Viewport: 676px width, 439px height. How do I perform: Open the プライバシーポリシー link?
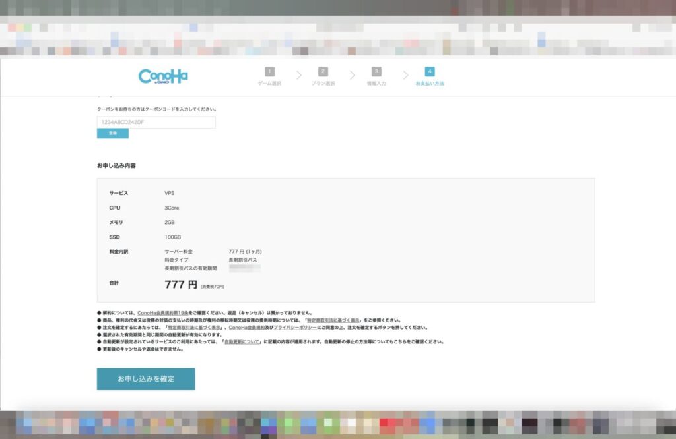pos(295,328)
